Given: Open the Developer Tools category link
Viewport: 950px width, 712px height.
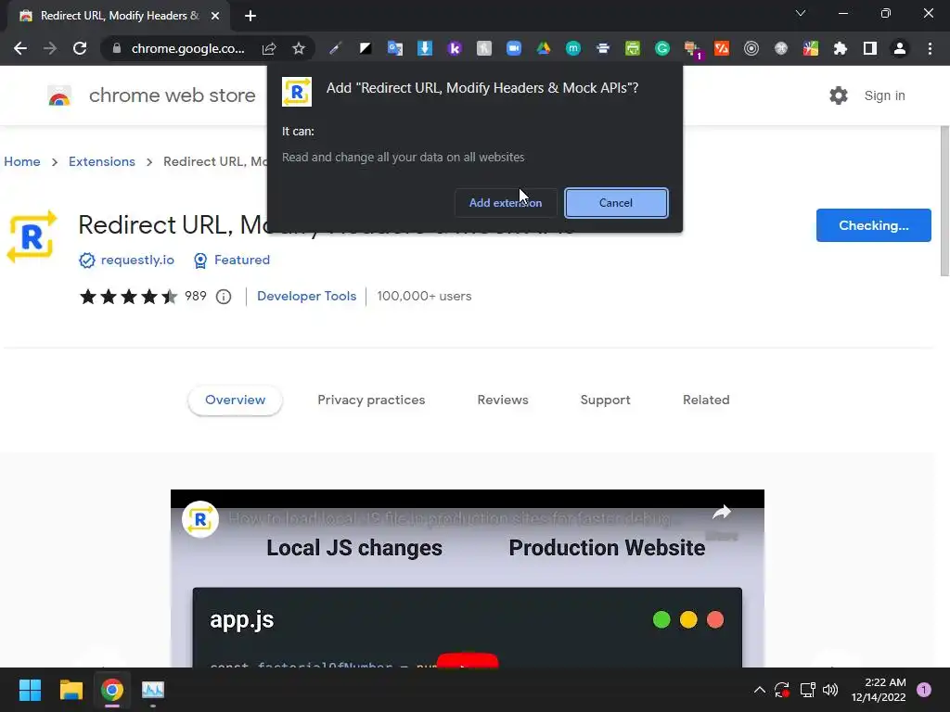Looking at the screenshot, I should [x=306, y=296].
